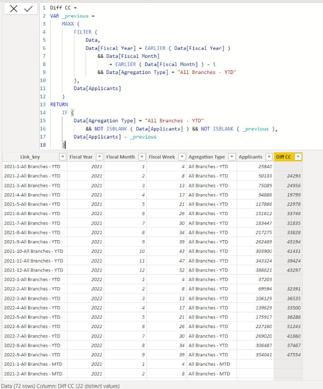Place cursor at end of line 18
Image resolution: width=323 pixels, height=389 pixels.
click(x=65, y=145)
